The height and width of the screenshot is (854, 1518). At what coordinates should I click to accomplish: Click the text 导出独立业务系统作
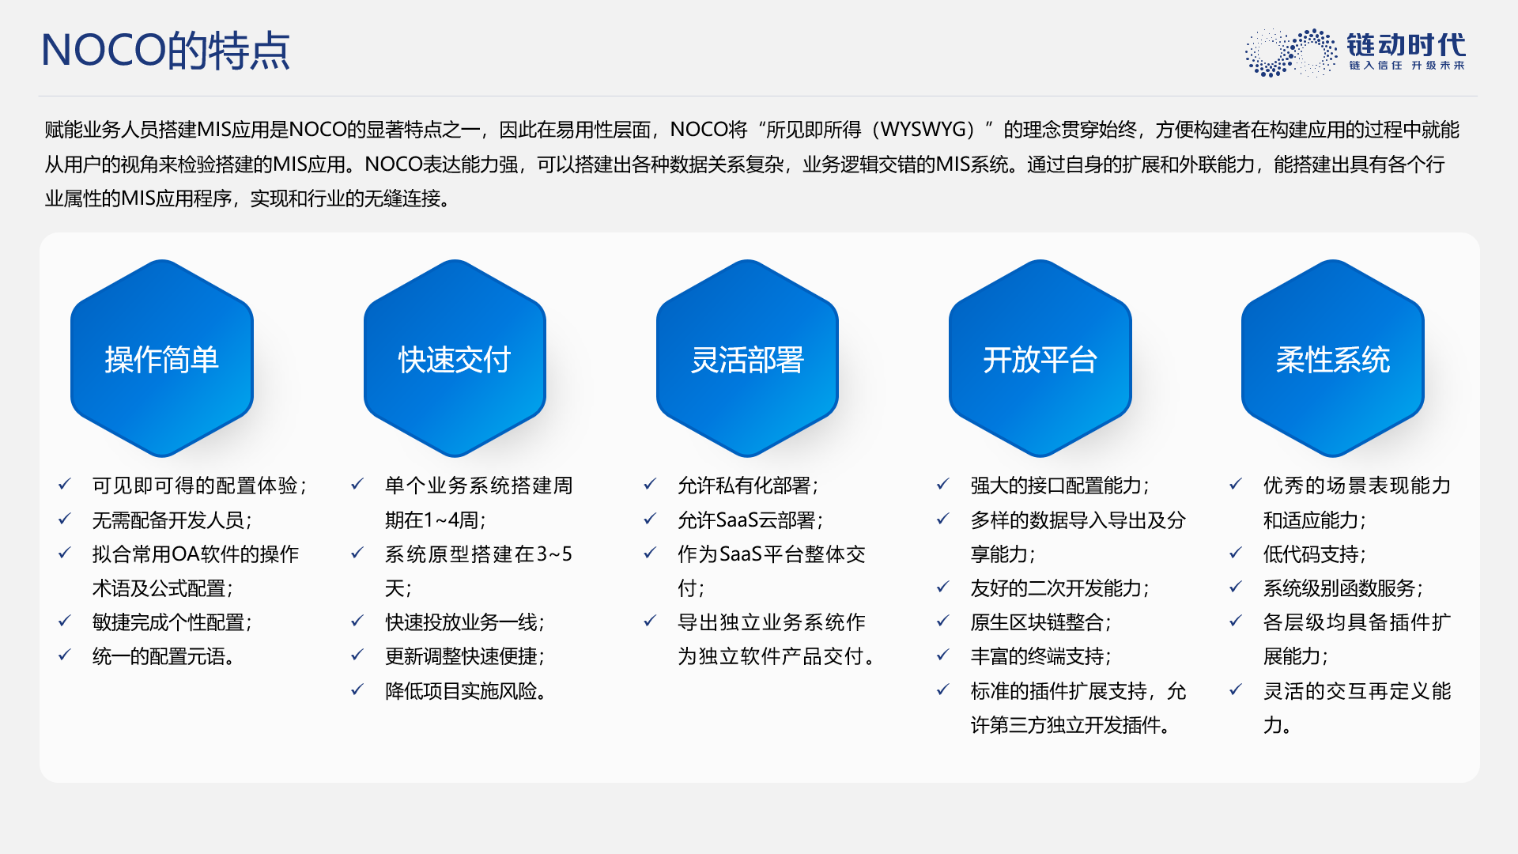(x=772, y=622)
